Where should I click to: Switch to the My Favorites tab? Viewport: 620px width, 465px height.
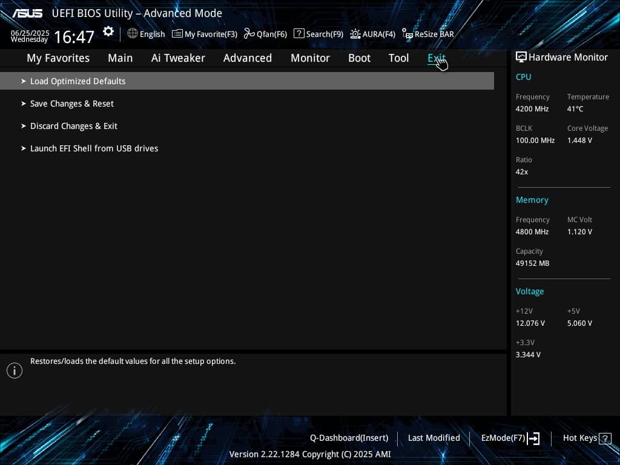click(x=58, y=58)
